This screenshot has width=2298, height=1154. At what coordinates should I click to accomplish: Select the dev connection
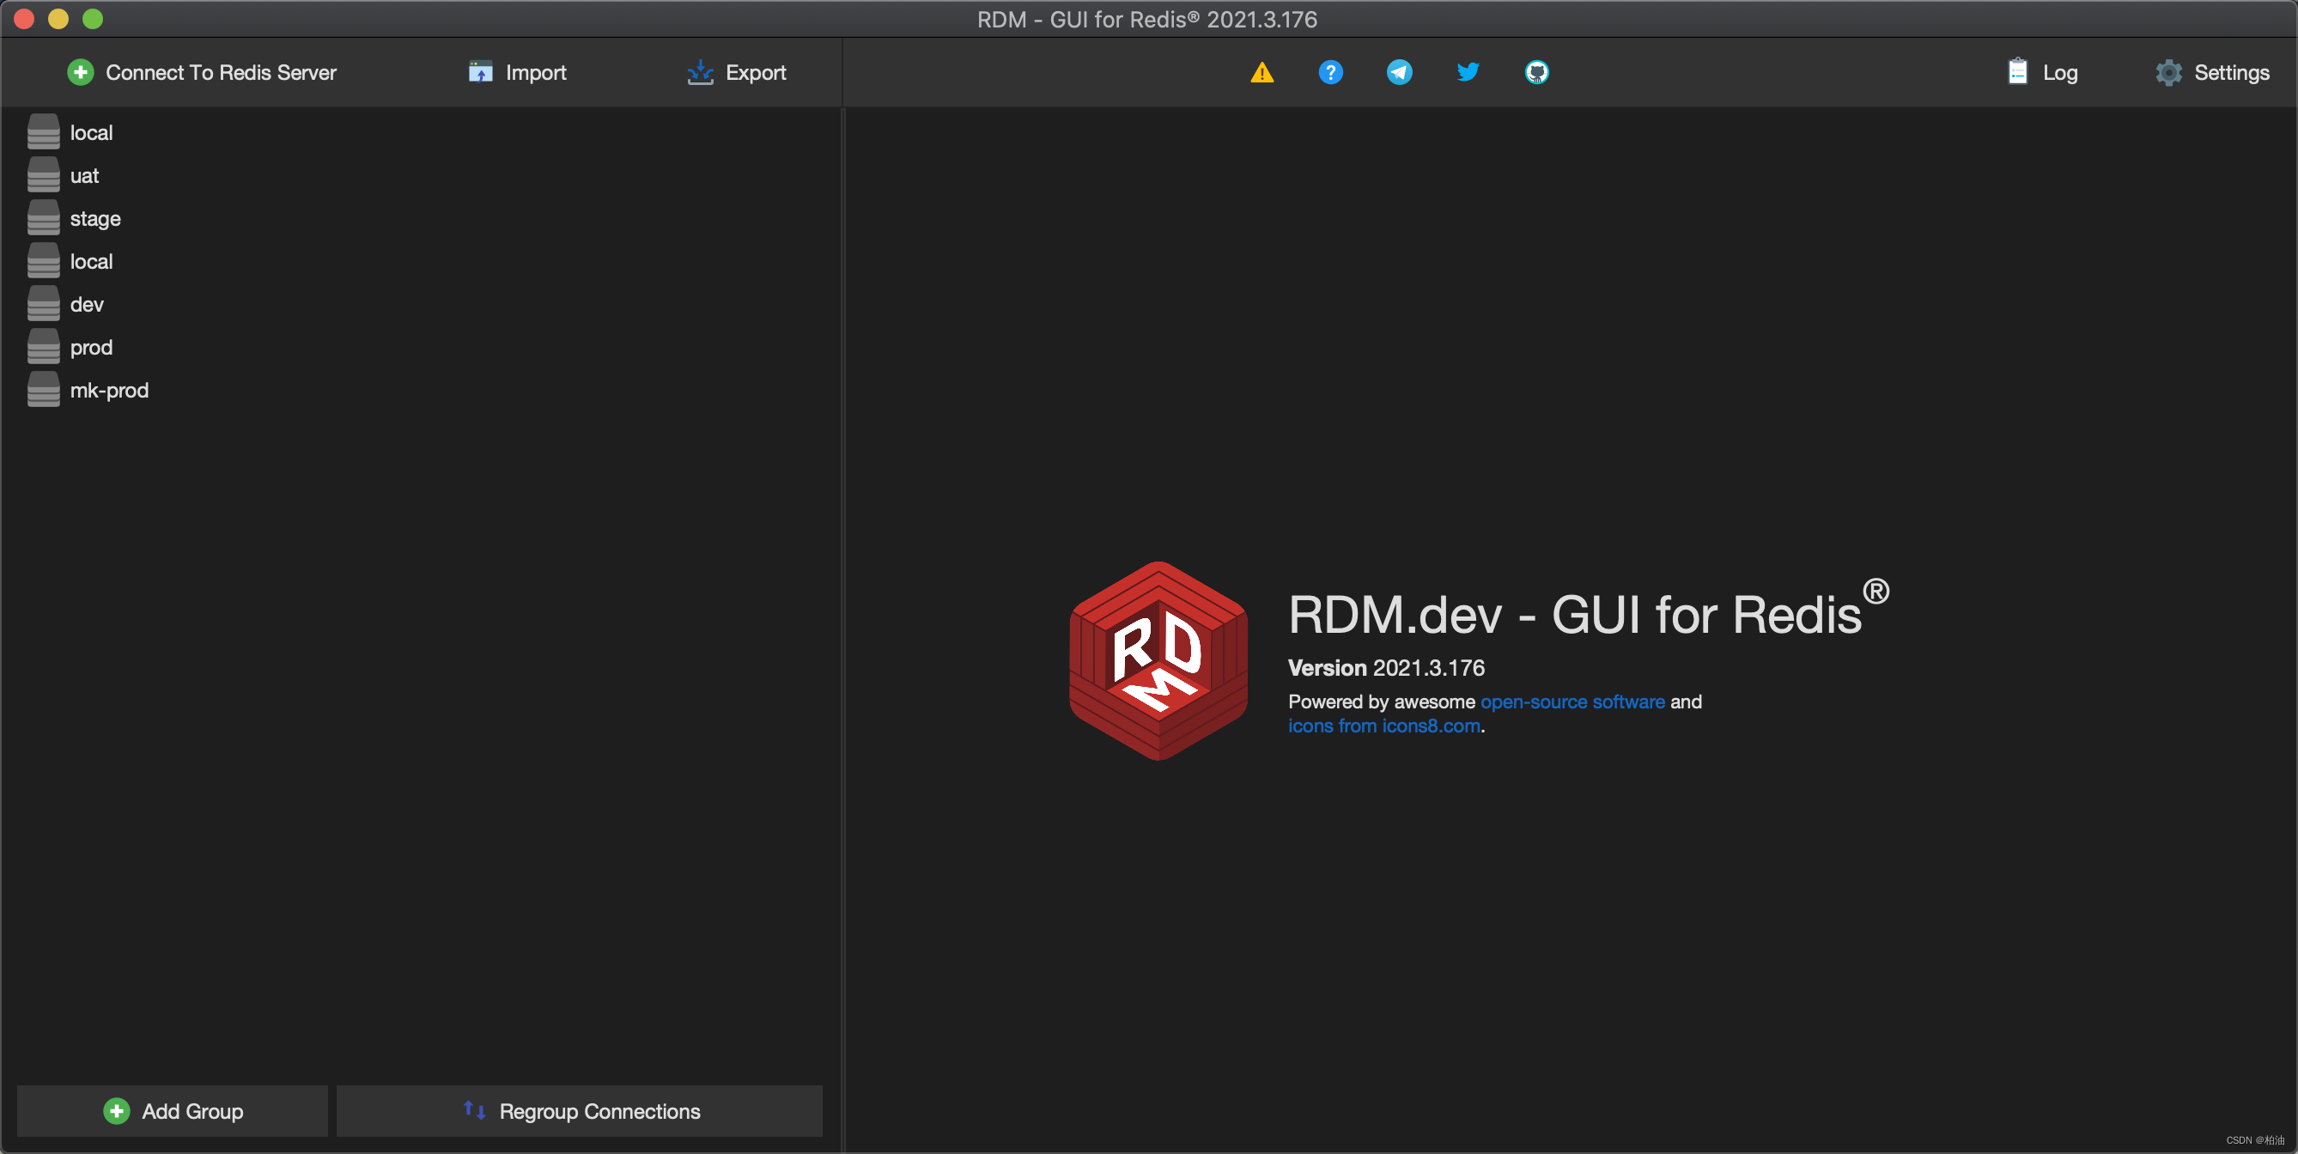pyautogui.click(x=87, y=305)
